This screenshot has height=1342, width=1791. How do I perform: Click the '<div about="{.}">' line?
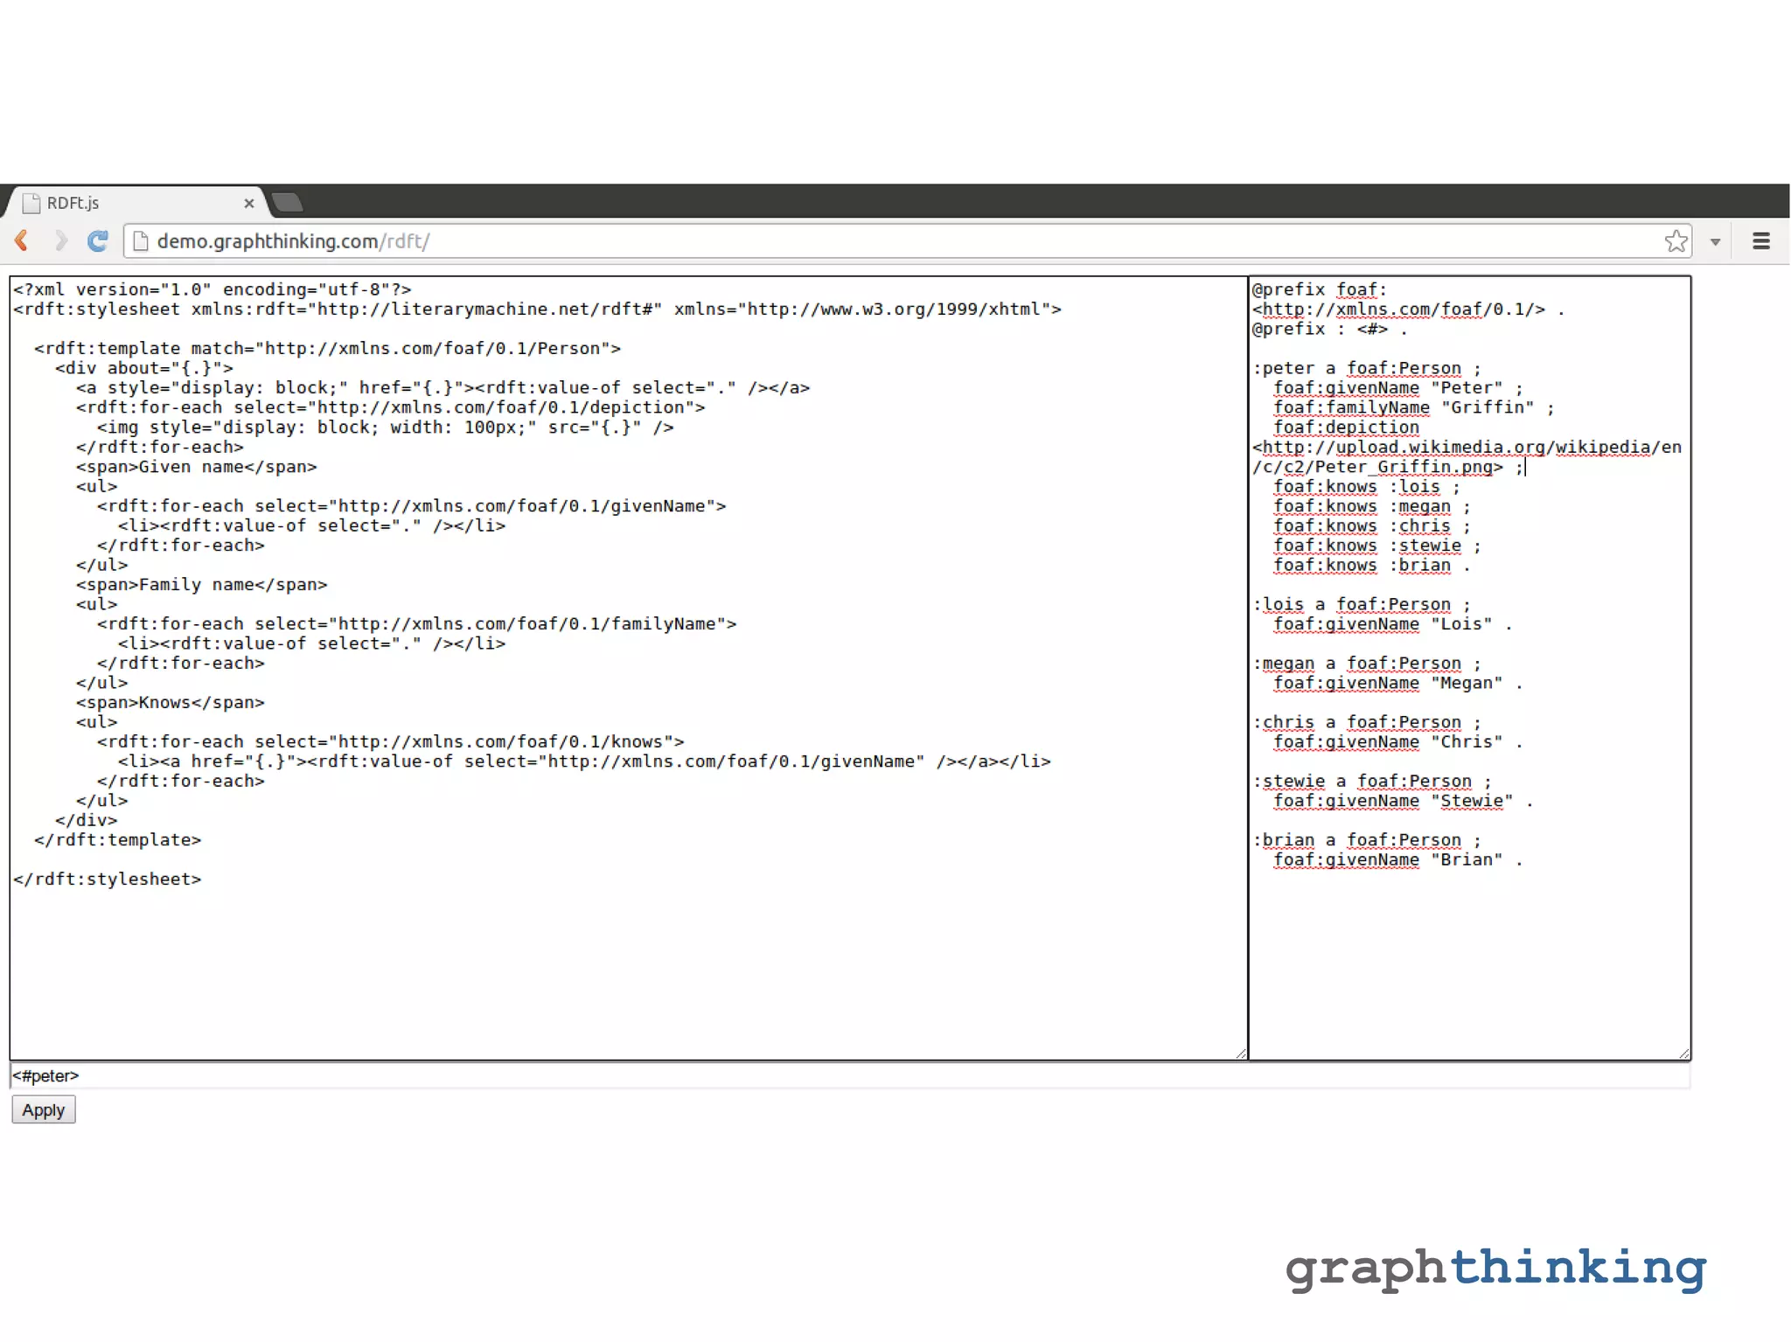(x=144, y=368)
